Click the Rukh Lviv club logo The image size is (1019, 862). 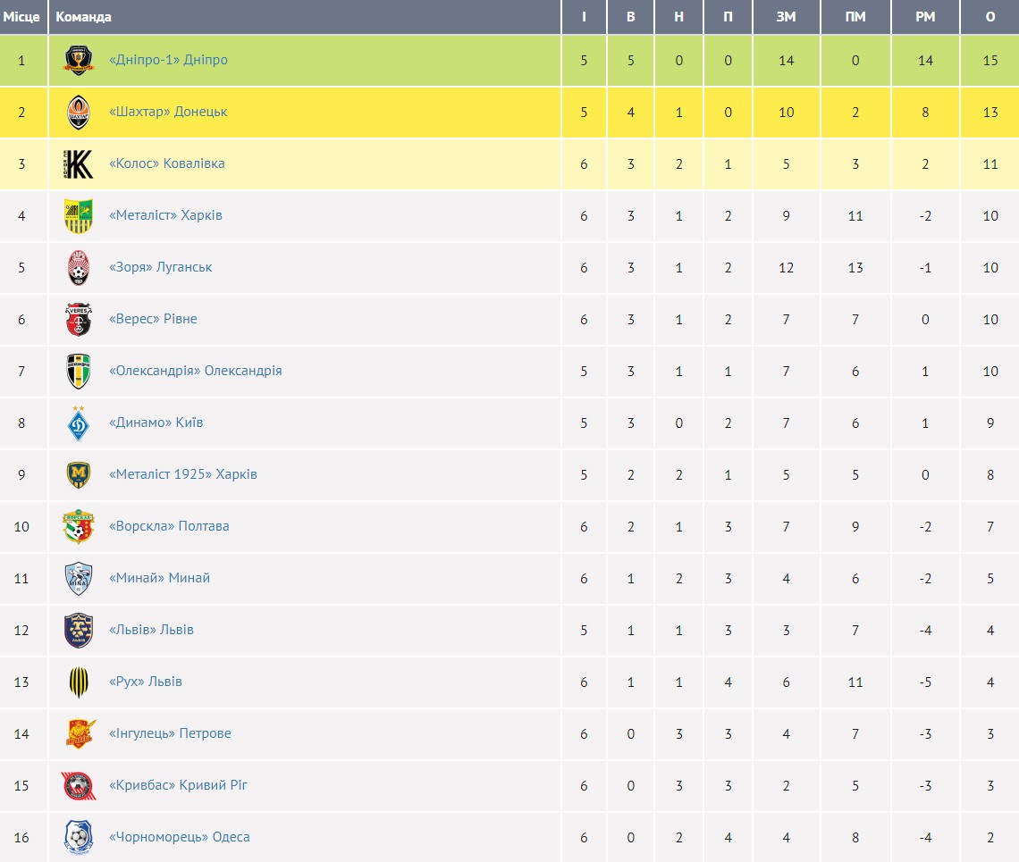click(x=79, y=682)
